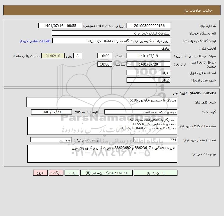
Task: Click the اولویت نیاز label
Action: (208, 48)
